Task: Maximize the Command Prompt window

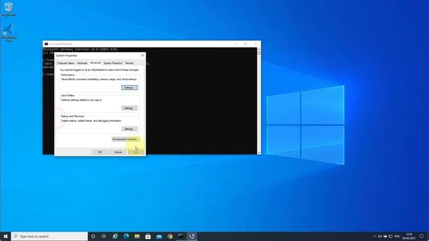Action: 245,44
